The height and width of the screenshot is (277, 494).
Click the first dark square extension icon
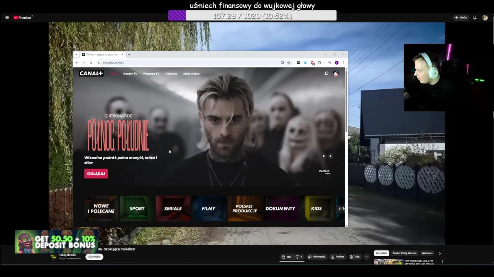point(298,63)
